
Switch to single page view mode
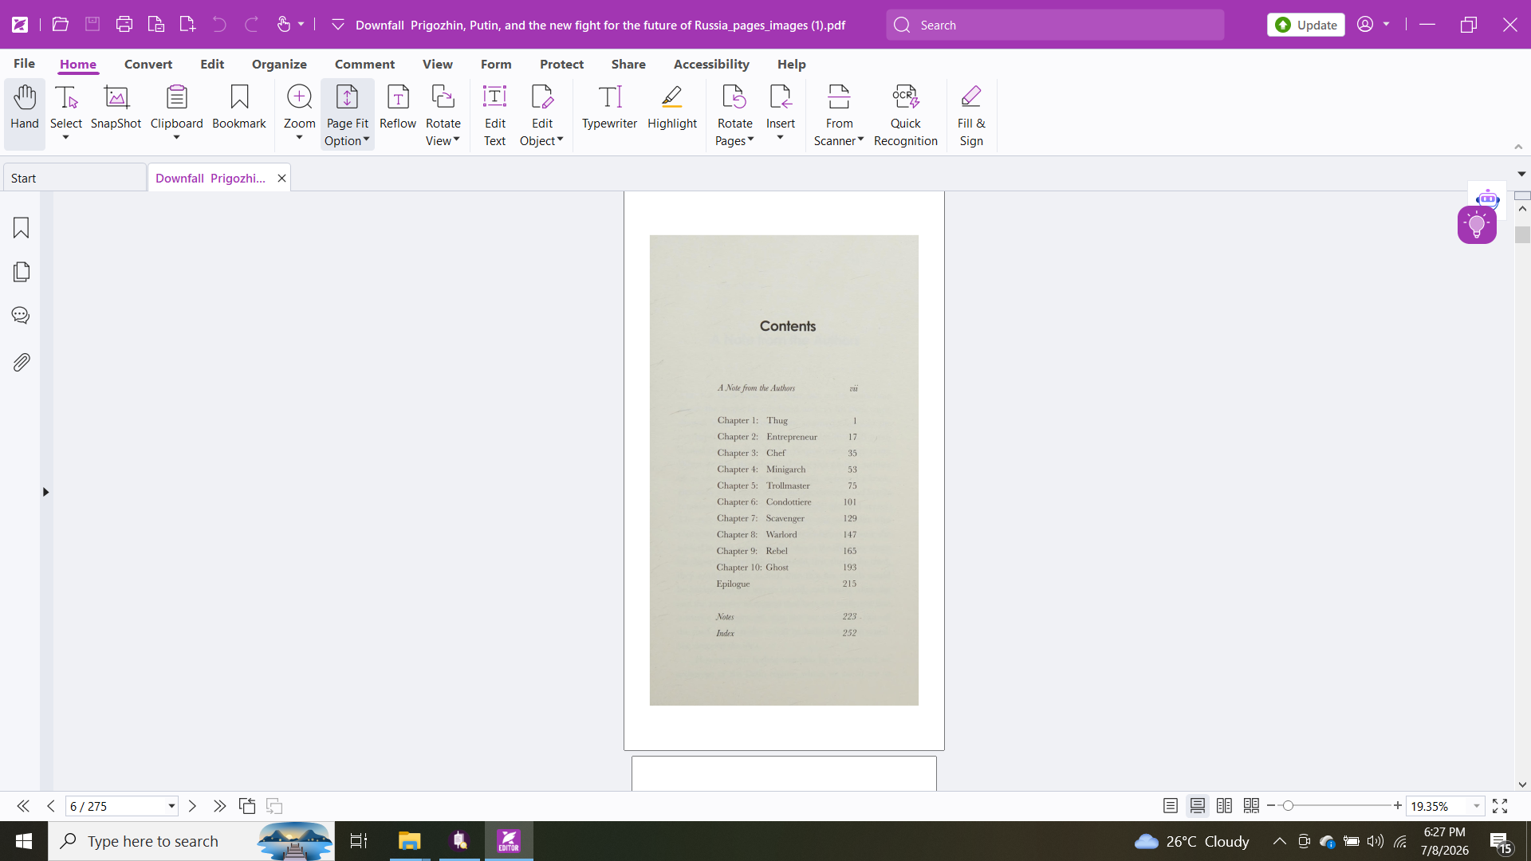1171,806
